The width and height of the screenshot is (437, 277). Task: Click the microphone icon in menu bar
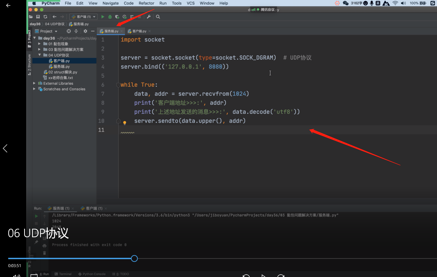(372, 3)
